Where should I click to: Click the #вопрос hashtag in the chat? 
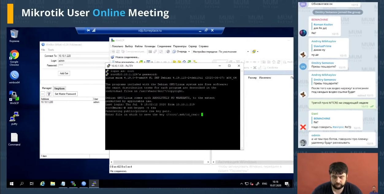coord(338,127)
